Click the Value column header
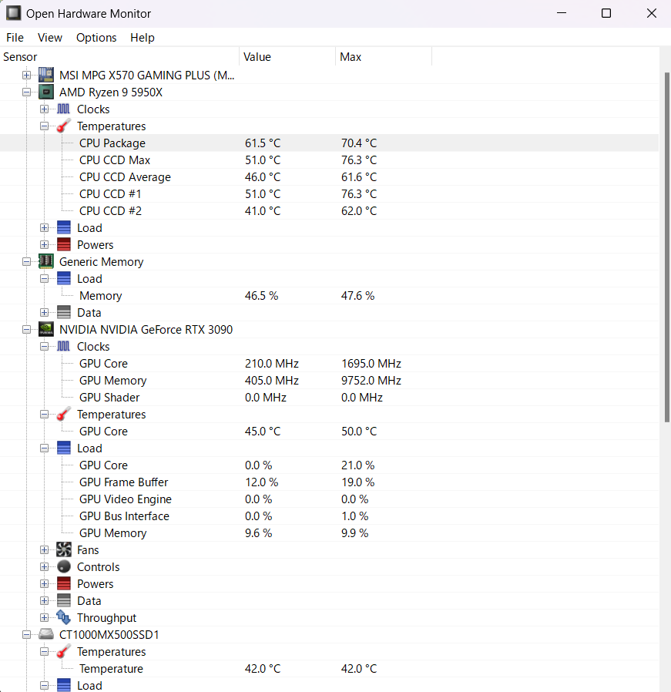Image resolution: width=671 pixels, height=692 pixels. tap(287, 57)
